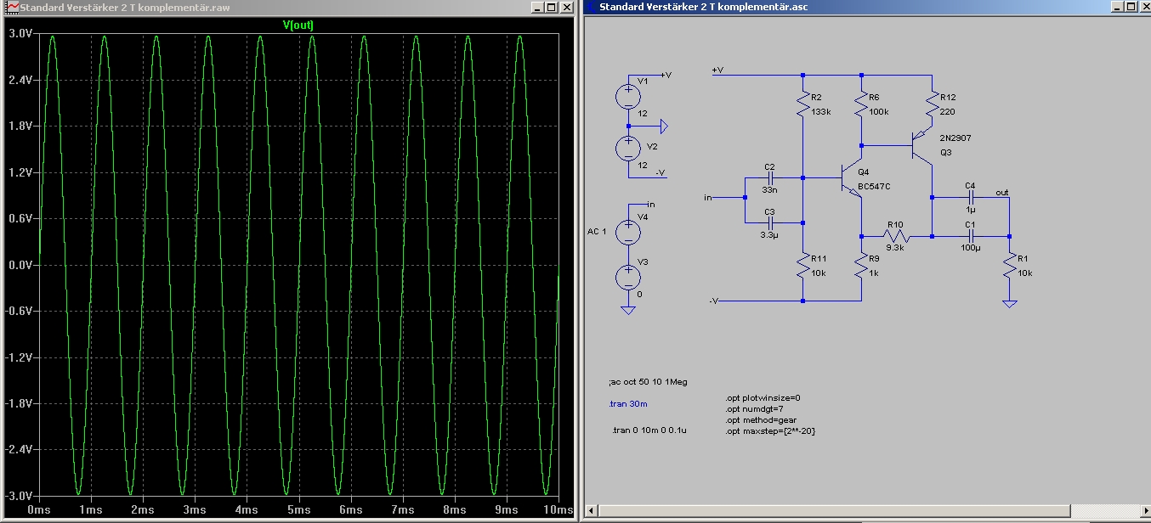Click the 1.8V label on vertical axis

click(20, 126)
